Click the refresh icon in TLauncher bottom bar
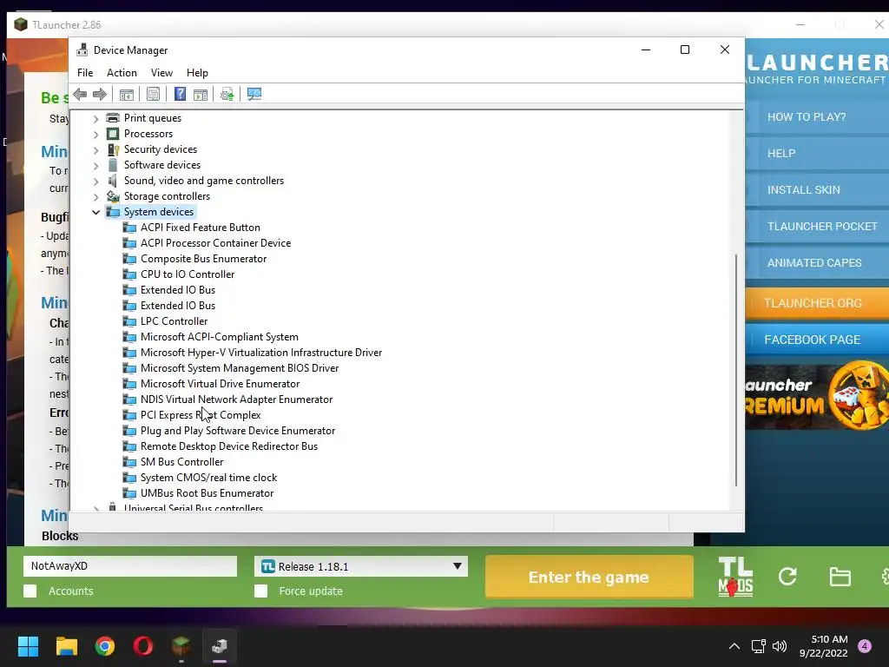 (787, 577)
